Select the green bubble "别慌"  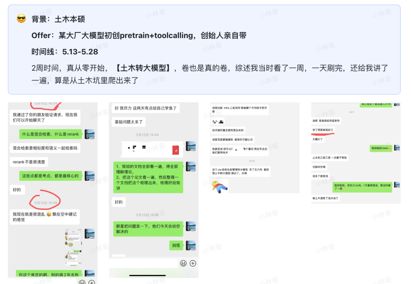(176, 246)
